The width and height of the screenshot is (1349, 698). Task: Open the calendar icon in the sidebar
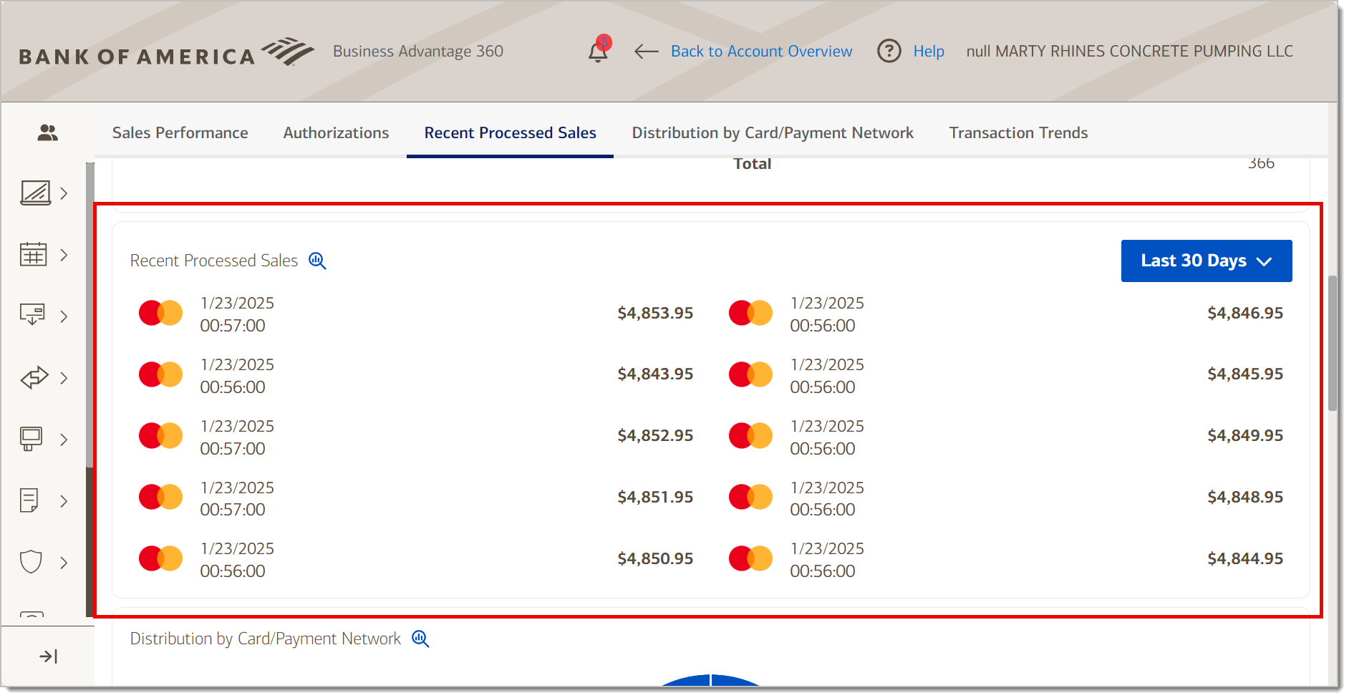[x=33, y=254]
